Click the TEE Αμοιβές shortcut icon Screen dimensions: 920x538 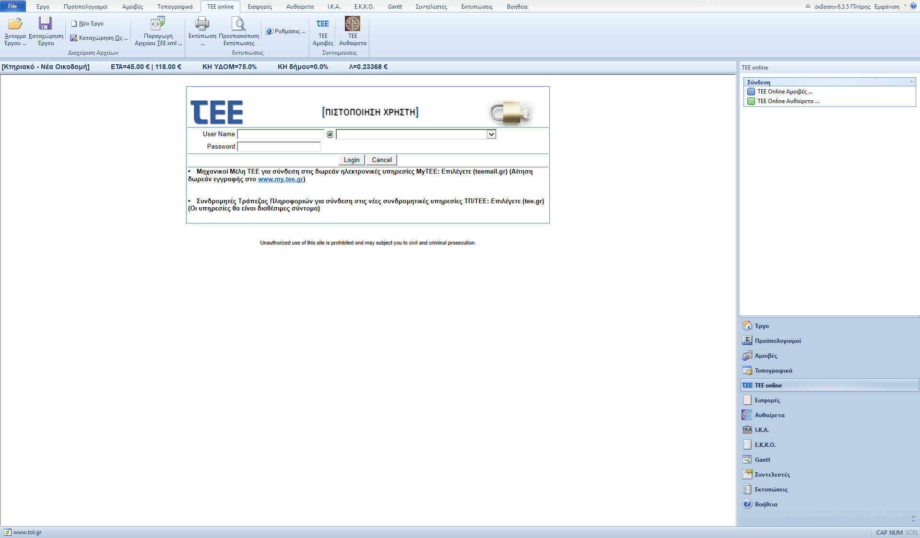click(x=323, y=24)
